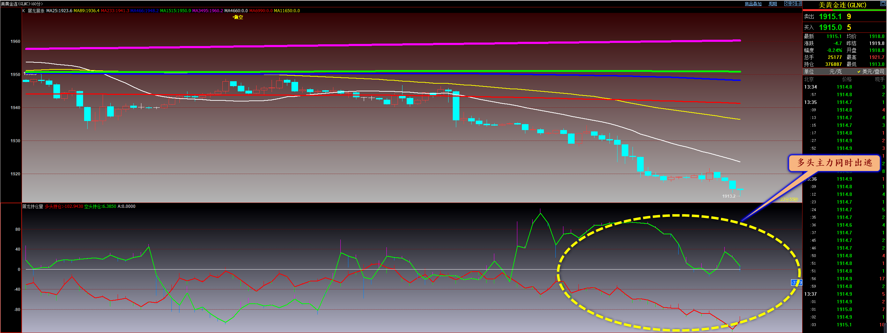Select the MA25:1923.6 indicator label
Viewport: 887px width, 333px height.
point(59,11)
